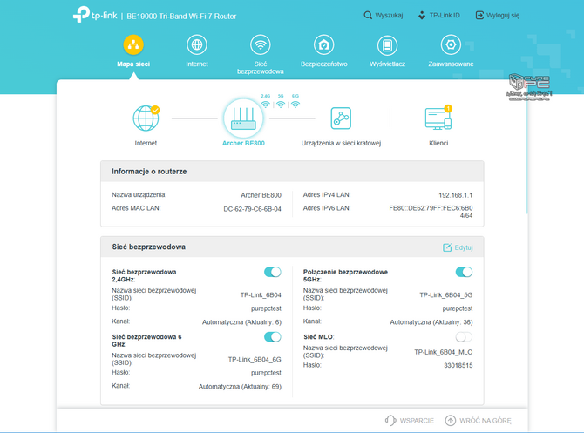Select the Internet globe in network diagram

point(146,118)
